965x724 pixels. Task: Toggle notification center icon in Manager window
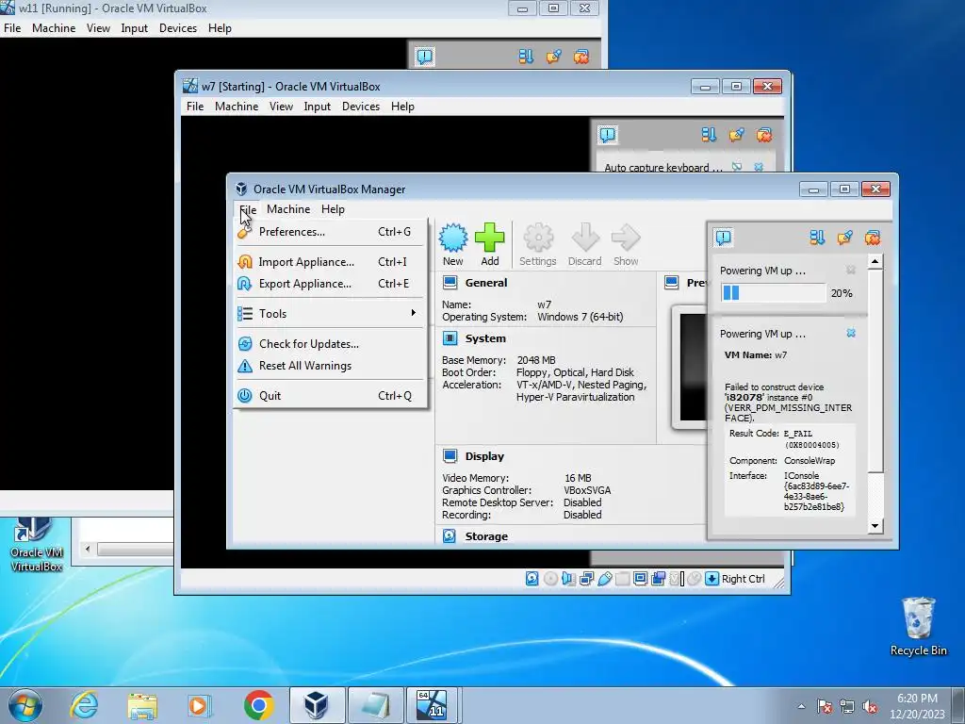tap(723, 238)
